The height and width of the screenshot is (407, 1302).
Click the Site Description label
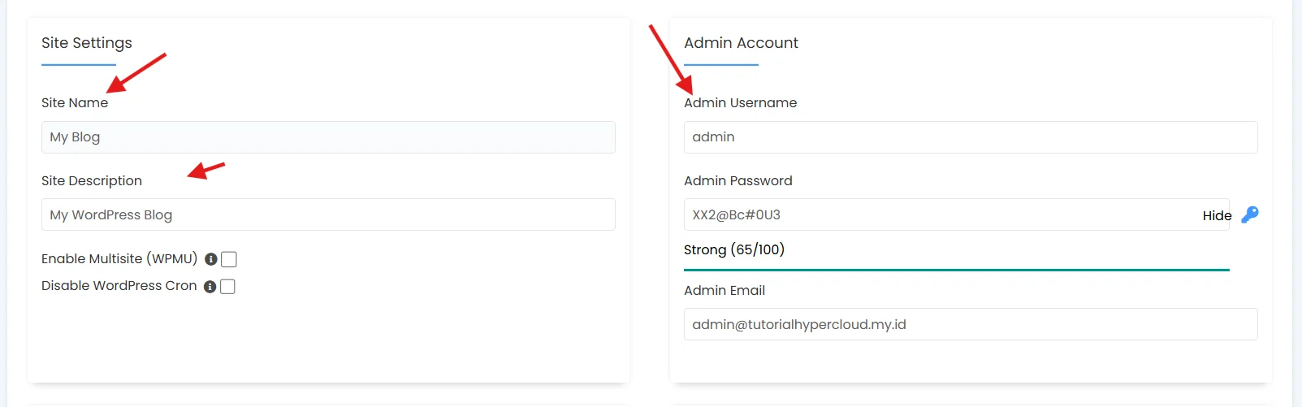92,180
